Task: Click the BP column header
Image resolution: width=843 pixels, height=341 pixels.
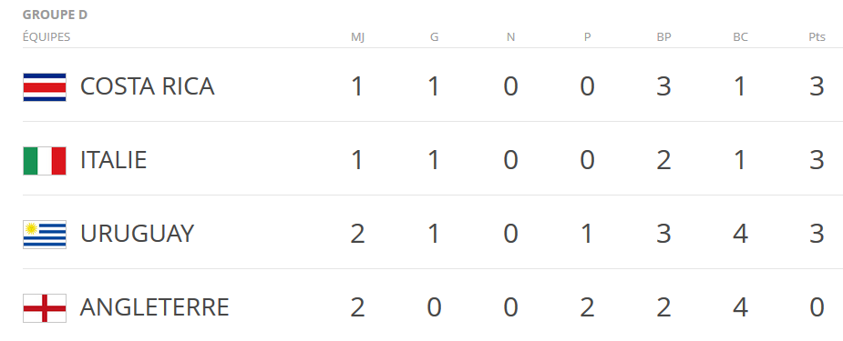Action: [x=664, y=37]
